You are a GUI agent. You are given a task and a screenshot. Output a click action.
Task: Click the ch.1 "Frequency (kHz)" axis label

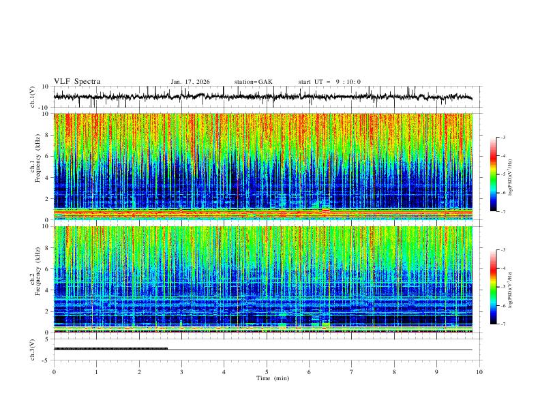[37, 158]
